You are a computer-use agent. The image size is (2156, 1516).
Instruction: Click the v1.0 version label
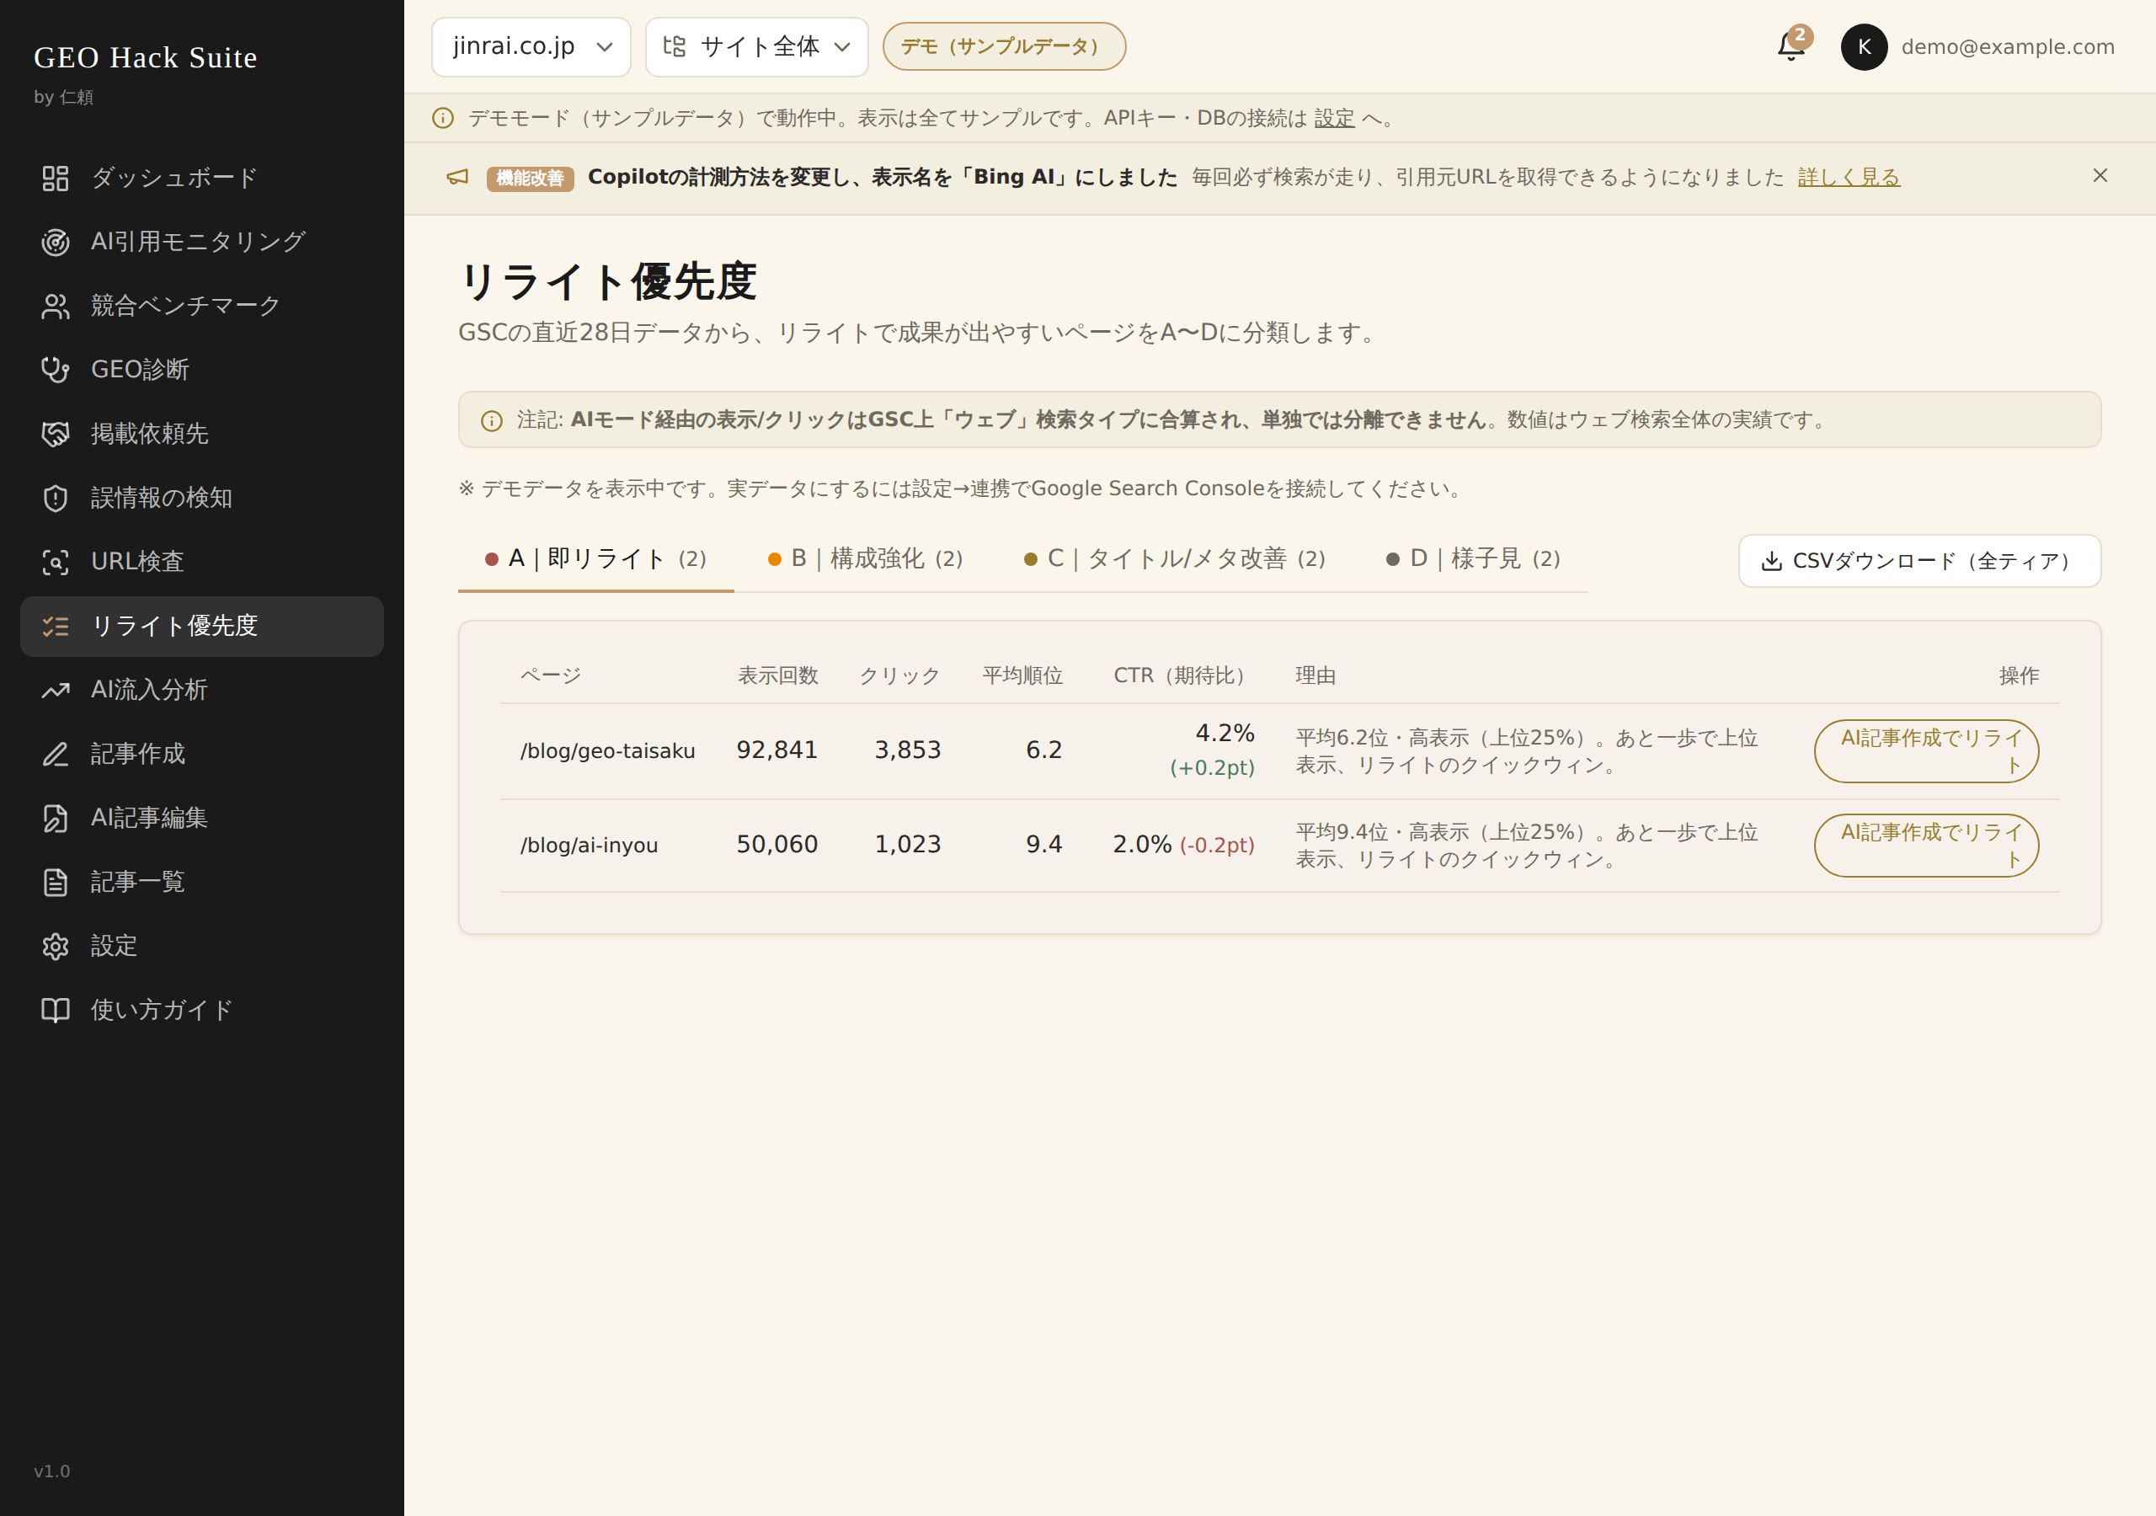pyautogui.click(x=51, y=1472)
